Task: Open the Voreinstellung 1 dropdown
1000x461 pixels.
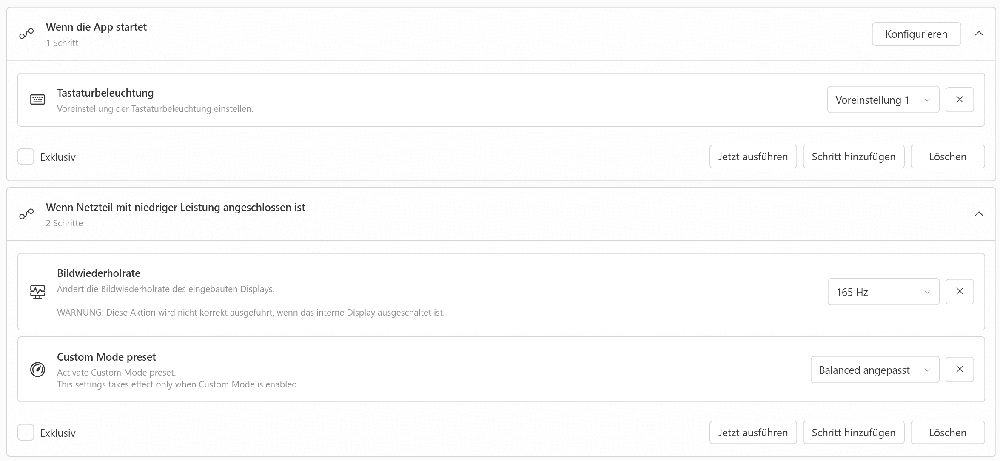Action: [x=883, y=100]
